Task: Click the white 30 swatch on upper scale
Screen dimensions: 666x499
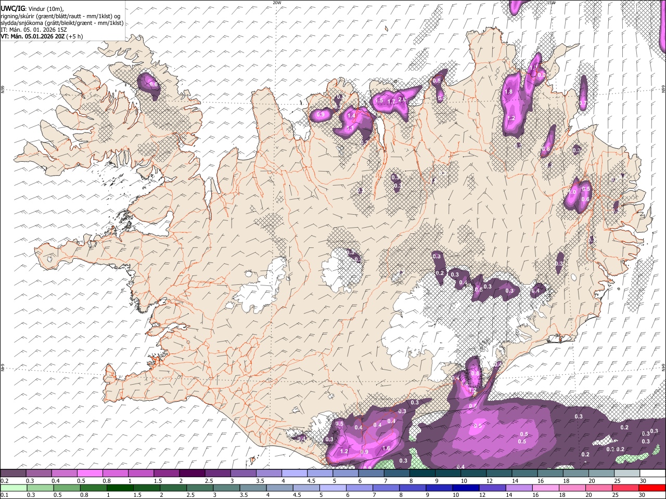Action: (x=652, y=474)
